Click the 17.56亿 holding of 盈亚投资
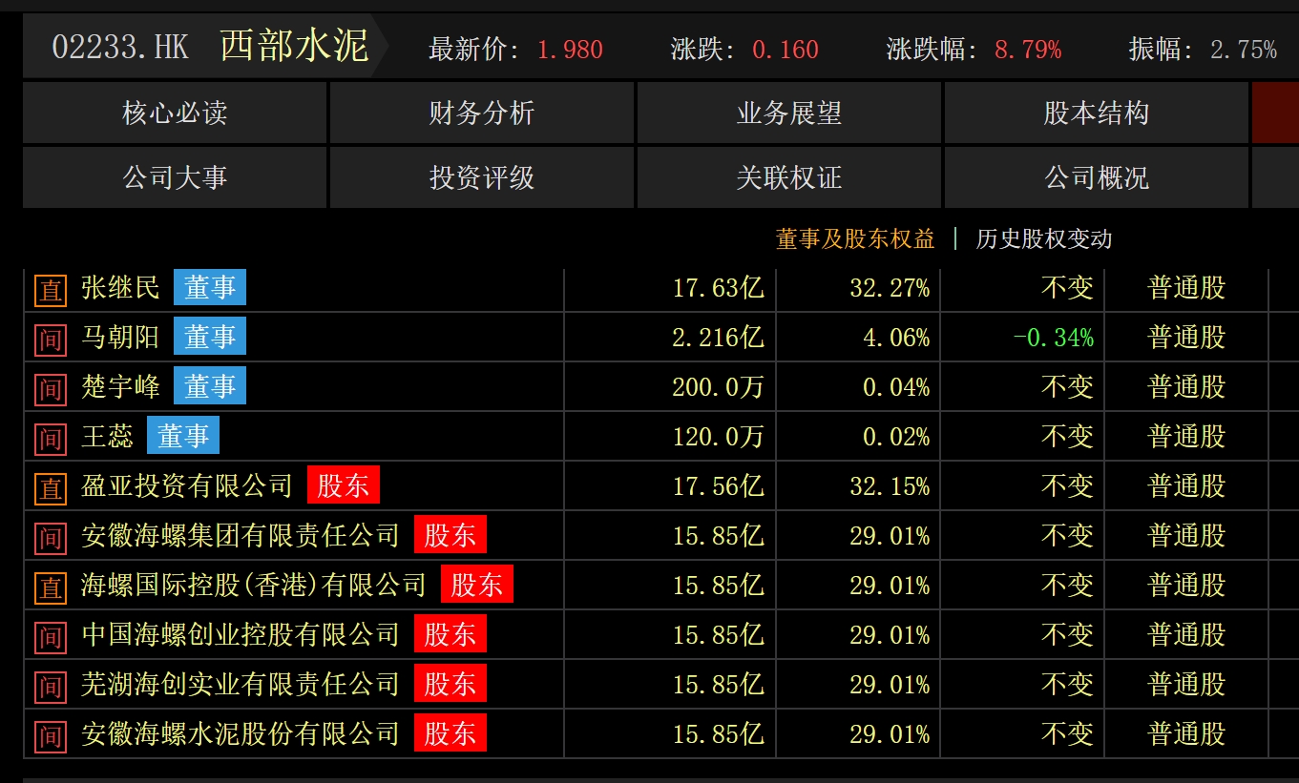 [719, 486]
